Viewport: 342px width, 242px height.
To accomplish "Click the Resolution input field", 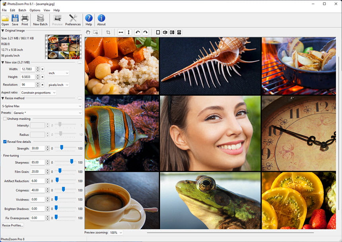I will (28, 85).
